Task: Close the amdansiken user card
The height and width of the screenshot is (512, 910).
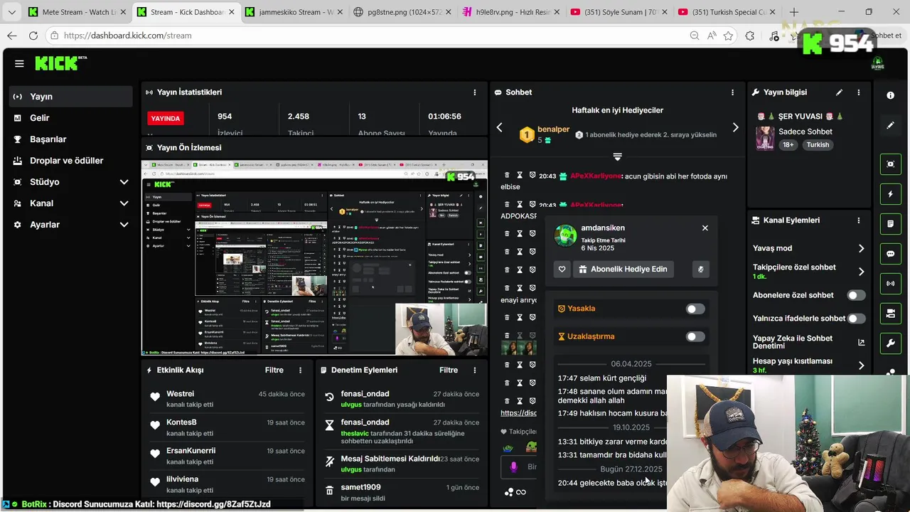Action: point(705,228)
